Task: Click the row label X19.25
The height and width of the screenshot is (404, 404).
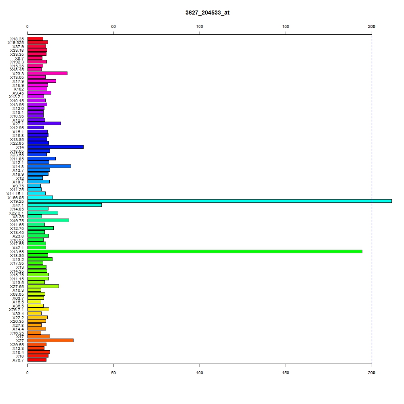Action: [17, 201]
